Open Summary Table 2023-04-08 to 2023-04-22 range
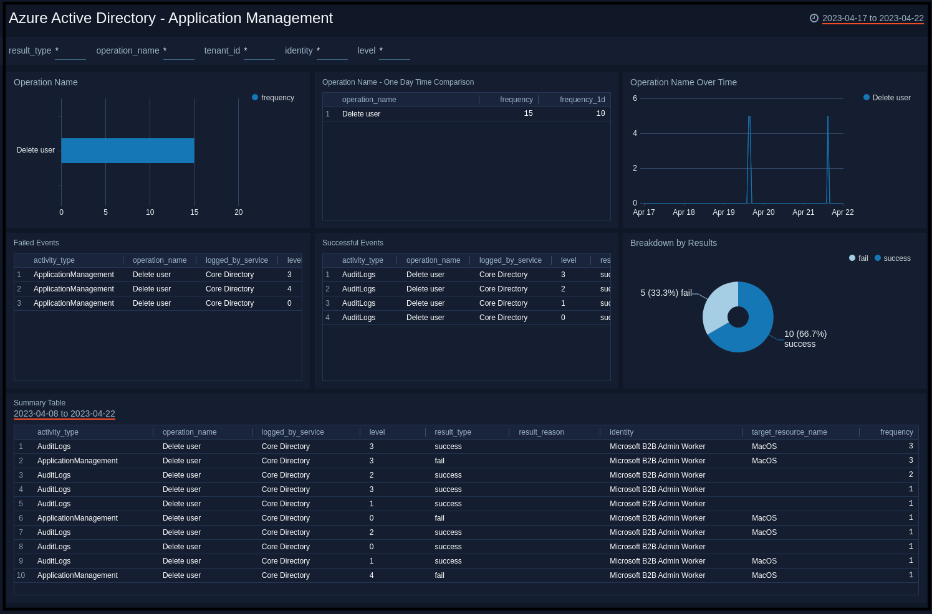Image resolution: width=932 pixels, height=614 pixels. [64, 413]
